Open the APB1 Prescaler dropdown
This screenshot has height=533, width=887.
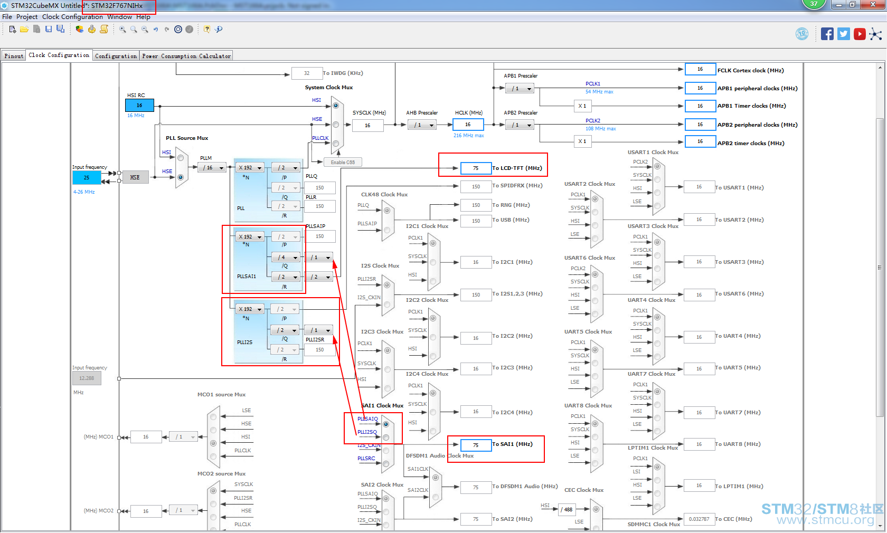pyautogui.click(x=520, y=89)
